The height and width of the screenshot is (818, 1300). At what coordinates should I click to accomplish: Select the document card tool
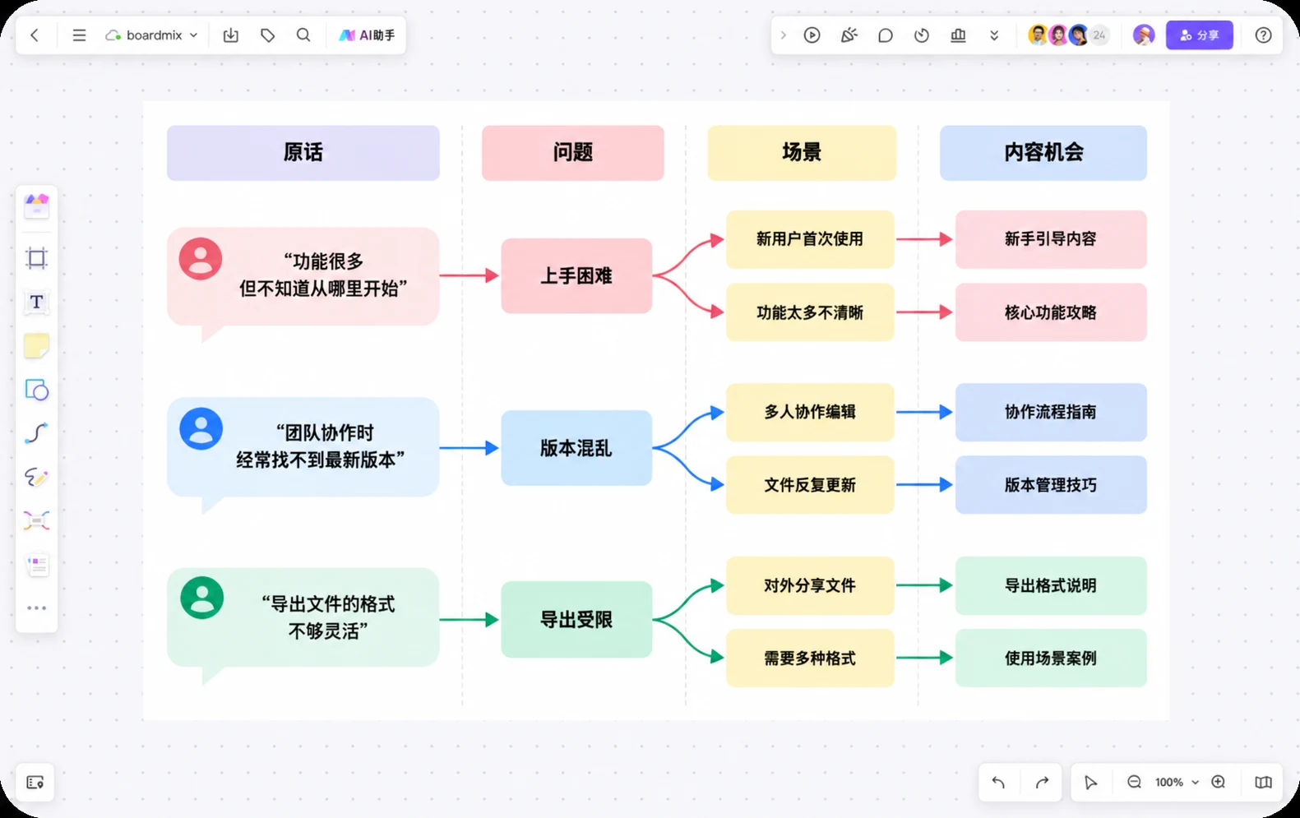click(36, 564)
